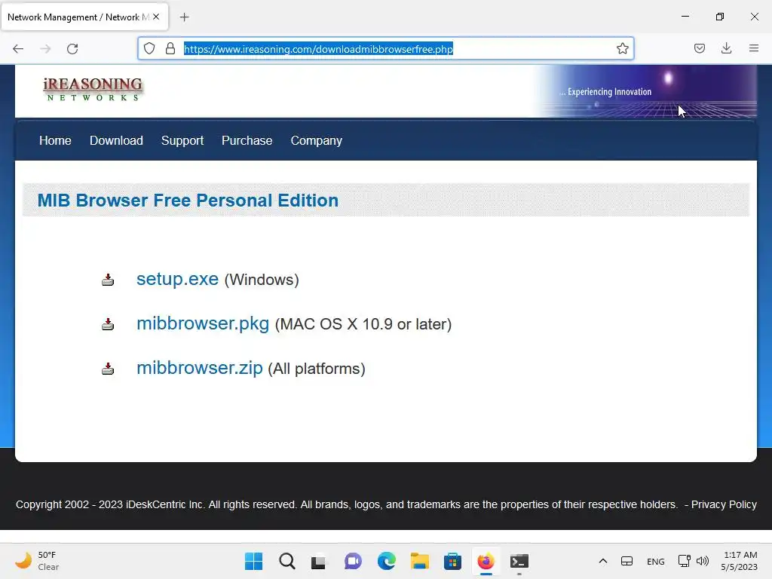Select the Network Management tab

tap(84, 17)
